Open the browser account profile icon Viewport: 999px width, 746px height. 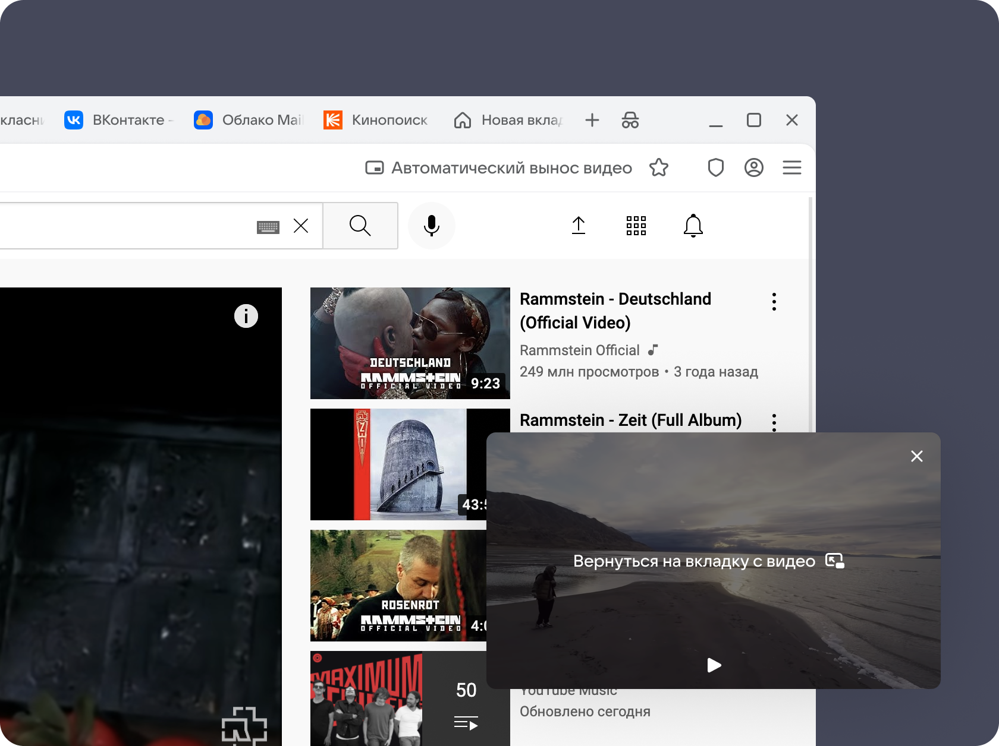pos(754,168)
